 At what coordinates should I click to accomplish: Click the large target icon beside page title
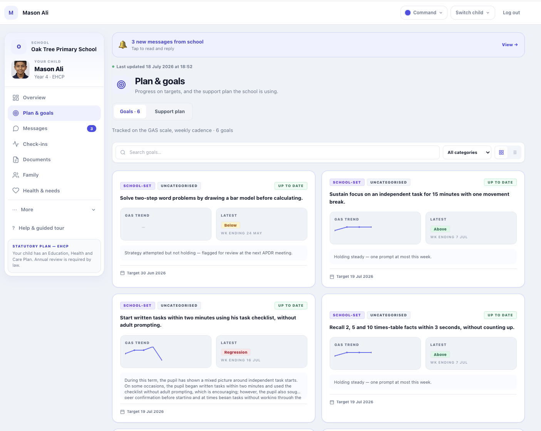[x=121, y=85]
